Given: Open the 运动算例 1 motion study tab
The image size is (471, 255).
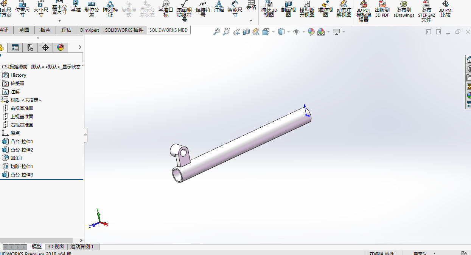Looking at the screenshot, I should tap(83, 247).
